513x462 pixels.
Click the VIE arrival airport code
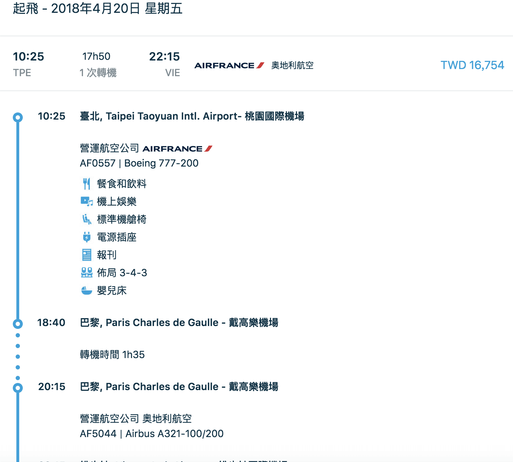pyautogui.click(x=173, y=73)
